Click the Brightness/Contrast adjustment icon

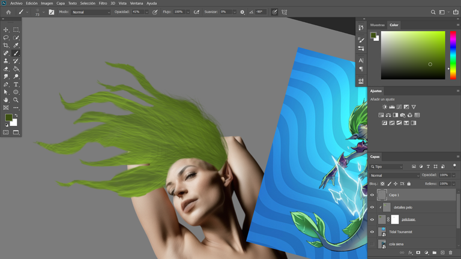[385, 107]
